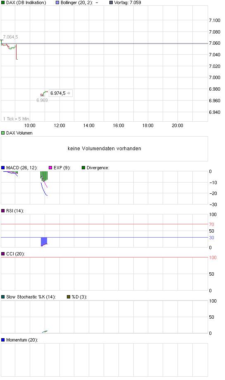The height and width of the screenshot is (380, 225).
Task: Click the Slow Stochastic %K legend square
Action: point(3,297)
